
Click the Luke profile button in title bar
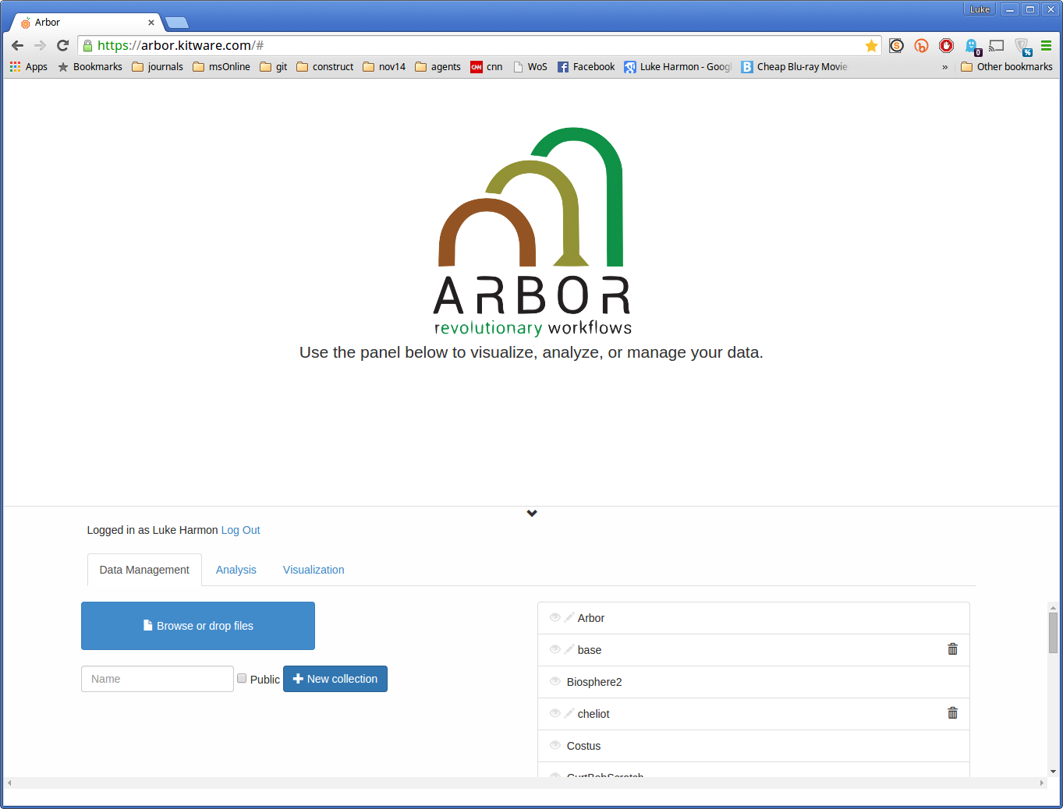(980, 9)
